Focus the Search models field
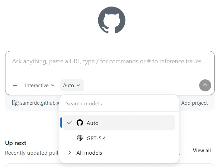Screen dimensions: 219x168 (x=119, y=104)
